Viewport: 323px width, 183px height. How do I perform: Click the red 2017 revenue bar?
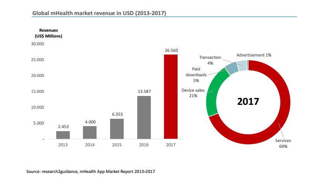point(171,97)
